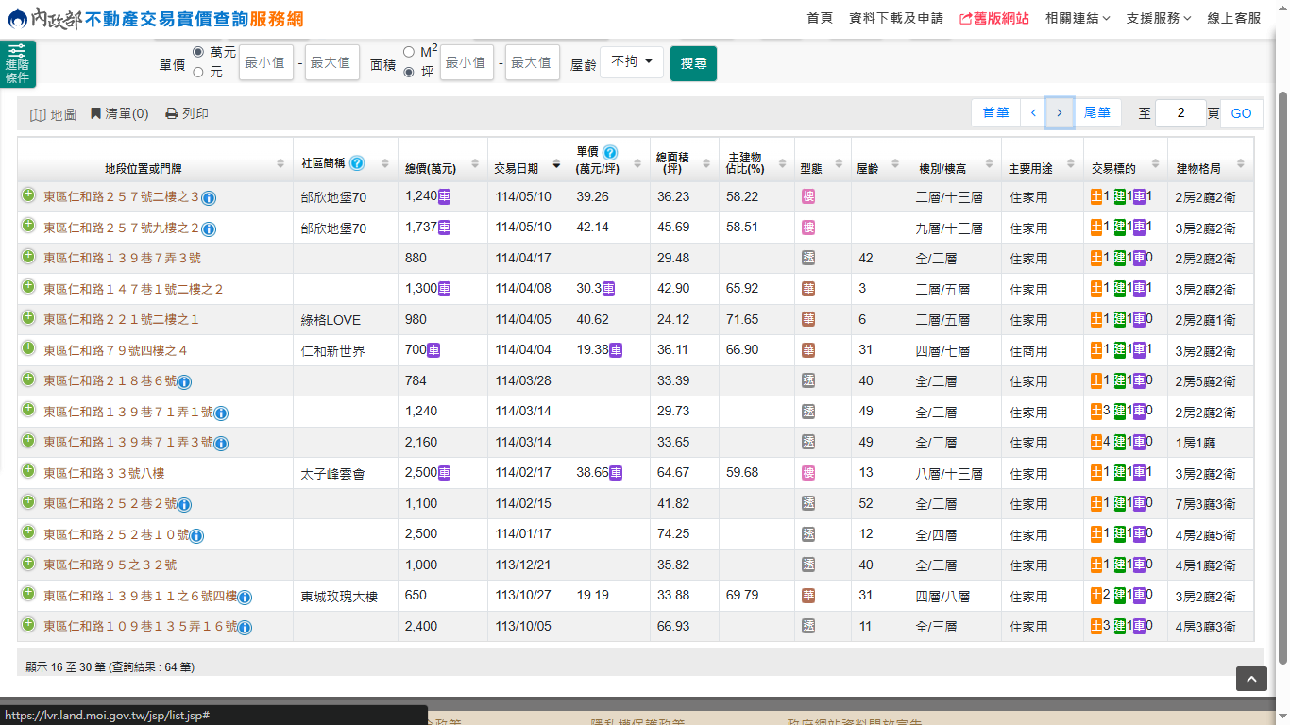Click parking icon beside total price 1,240
The image size is (1290, 725).
[x=444, y=196]
